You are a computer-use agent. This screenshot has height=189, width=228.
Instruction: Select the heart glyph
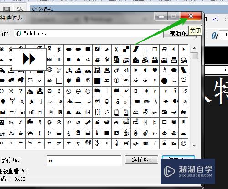tap(155, 70)
